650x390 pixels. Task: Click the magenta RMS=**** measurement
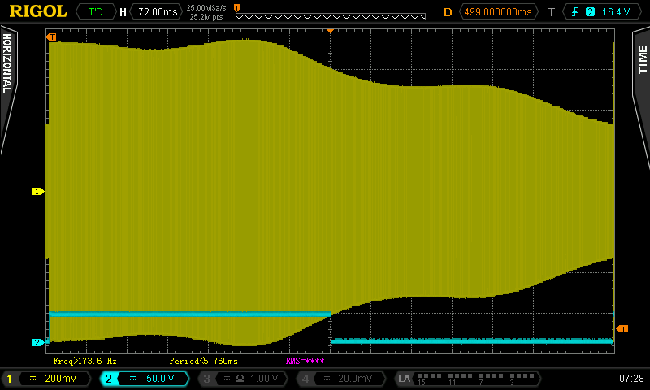305,361
